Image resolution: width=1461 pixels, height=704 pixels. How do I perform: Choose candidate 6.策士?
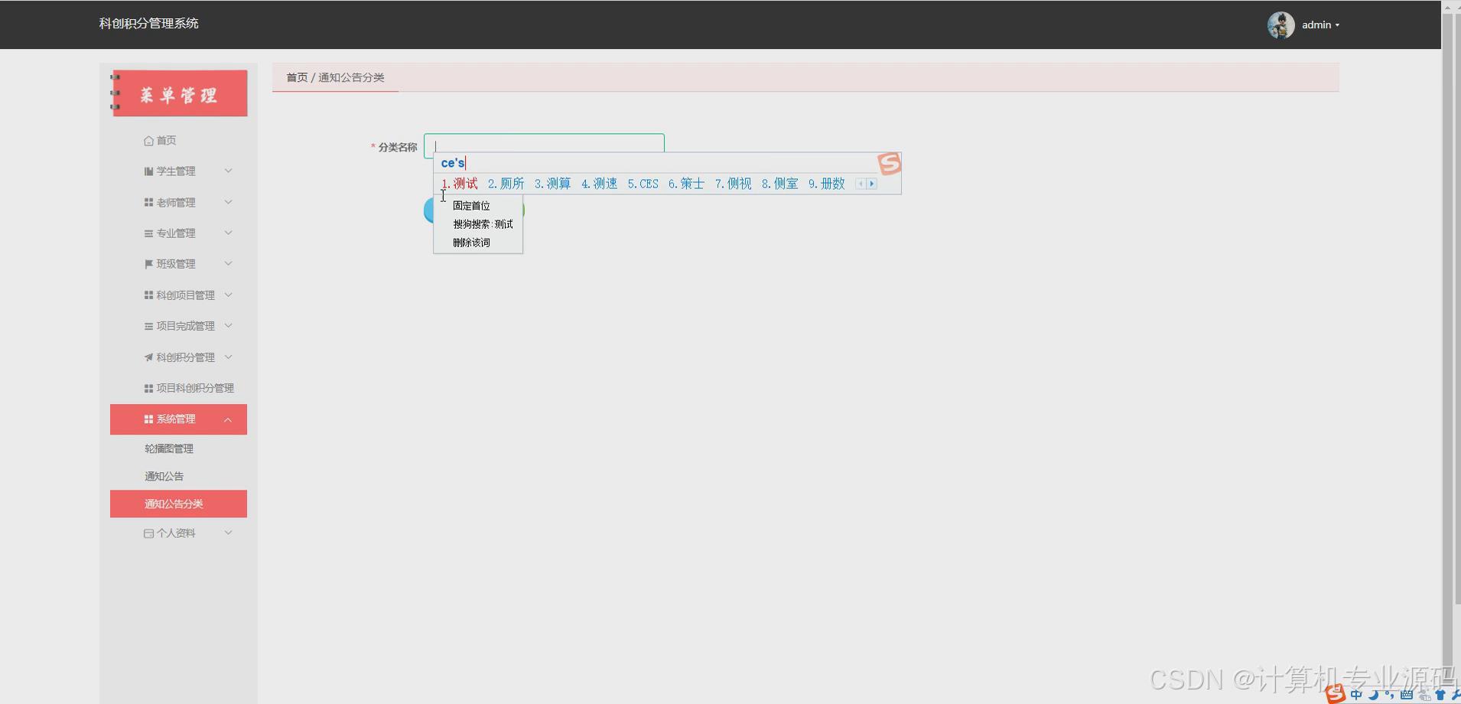point(686,184)
